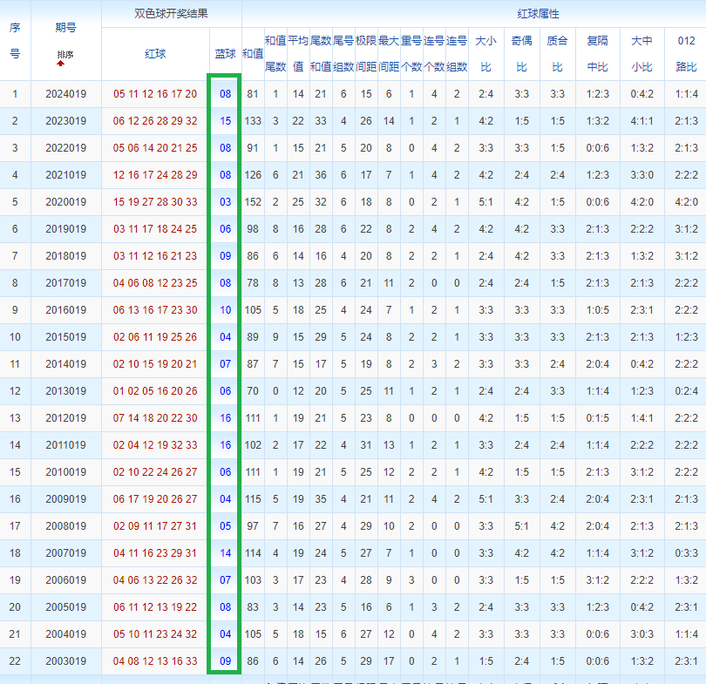
Task: Select the 双色球开奖结果 header group
Action: point(171,13)
